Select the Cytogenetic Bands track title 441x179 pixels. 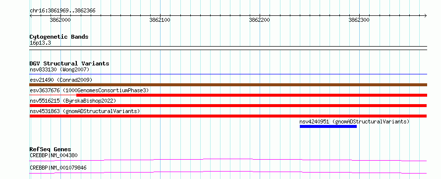(59, 37)
